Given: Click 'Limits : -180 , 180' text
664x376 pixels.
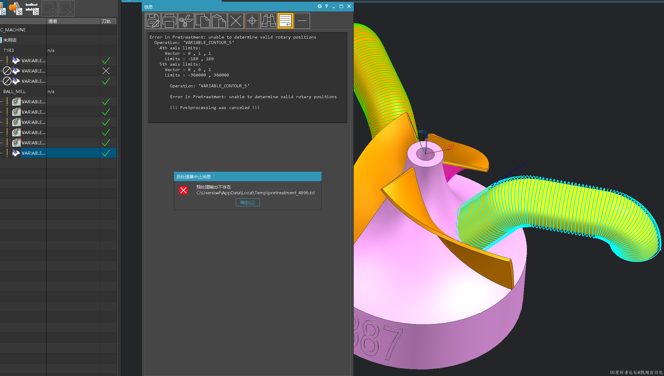Looking at the screenshot, I should 189,59.
